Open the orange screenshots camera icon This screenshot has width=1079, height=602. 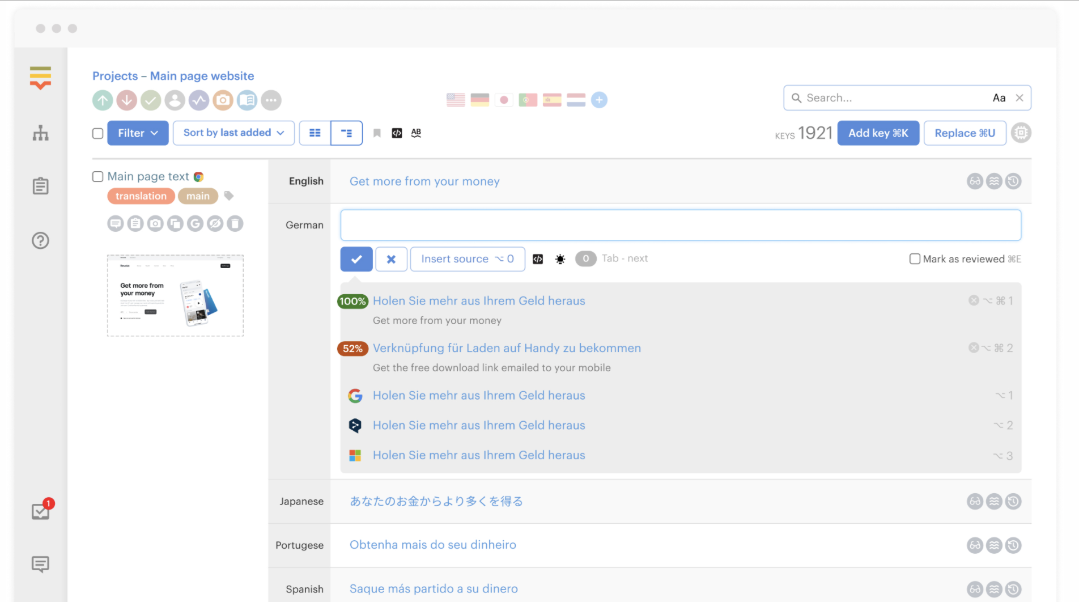pyautogui.click(x=223, y=100)
